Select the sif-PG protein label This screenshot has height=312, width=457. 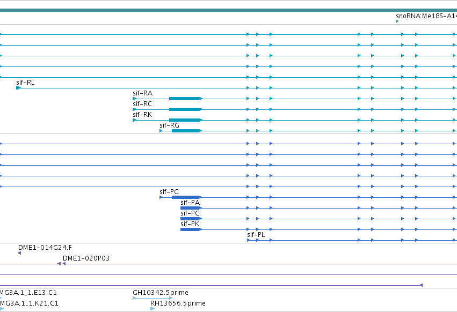coord(169,192)
